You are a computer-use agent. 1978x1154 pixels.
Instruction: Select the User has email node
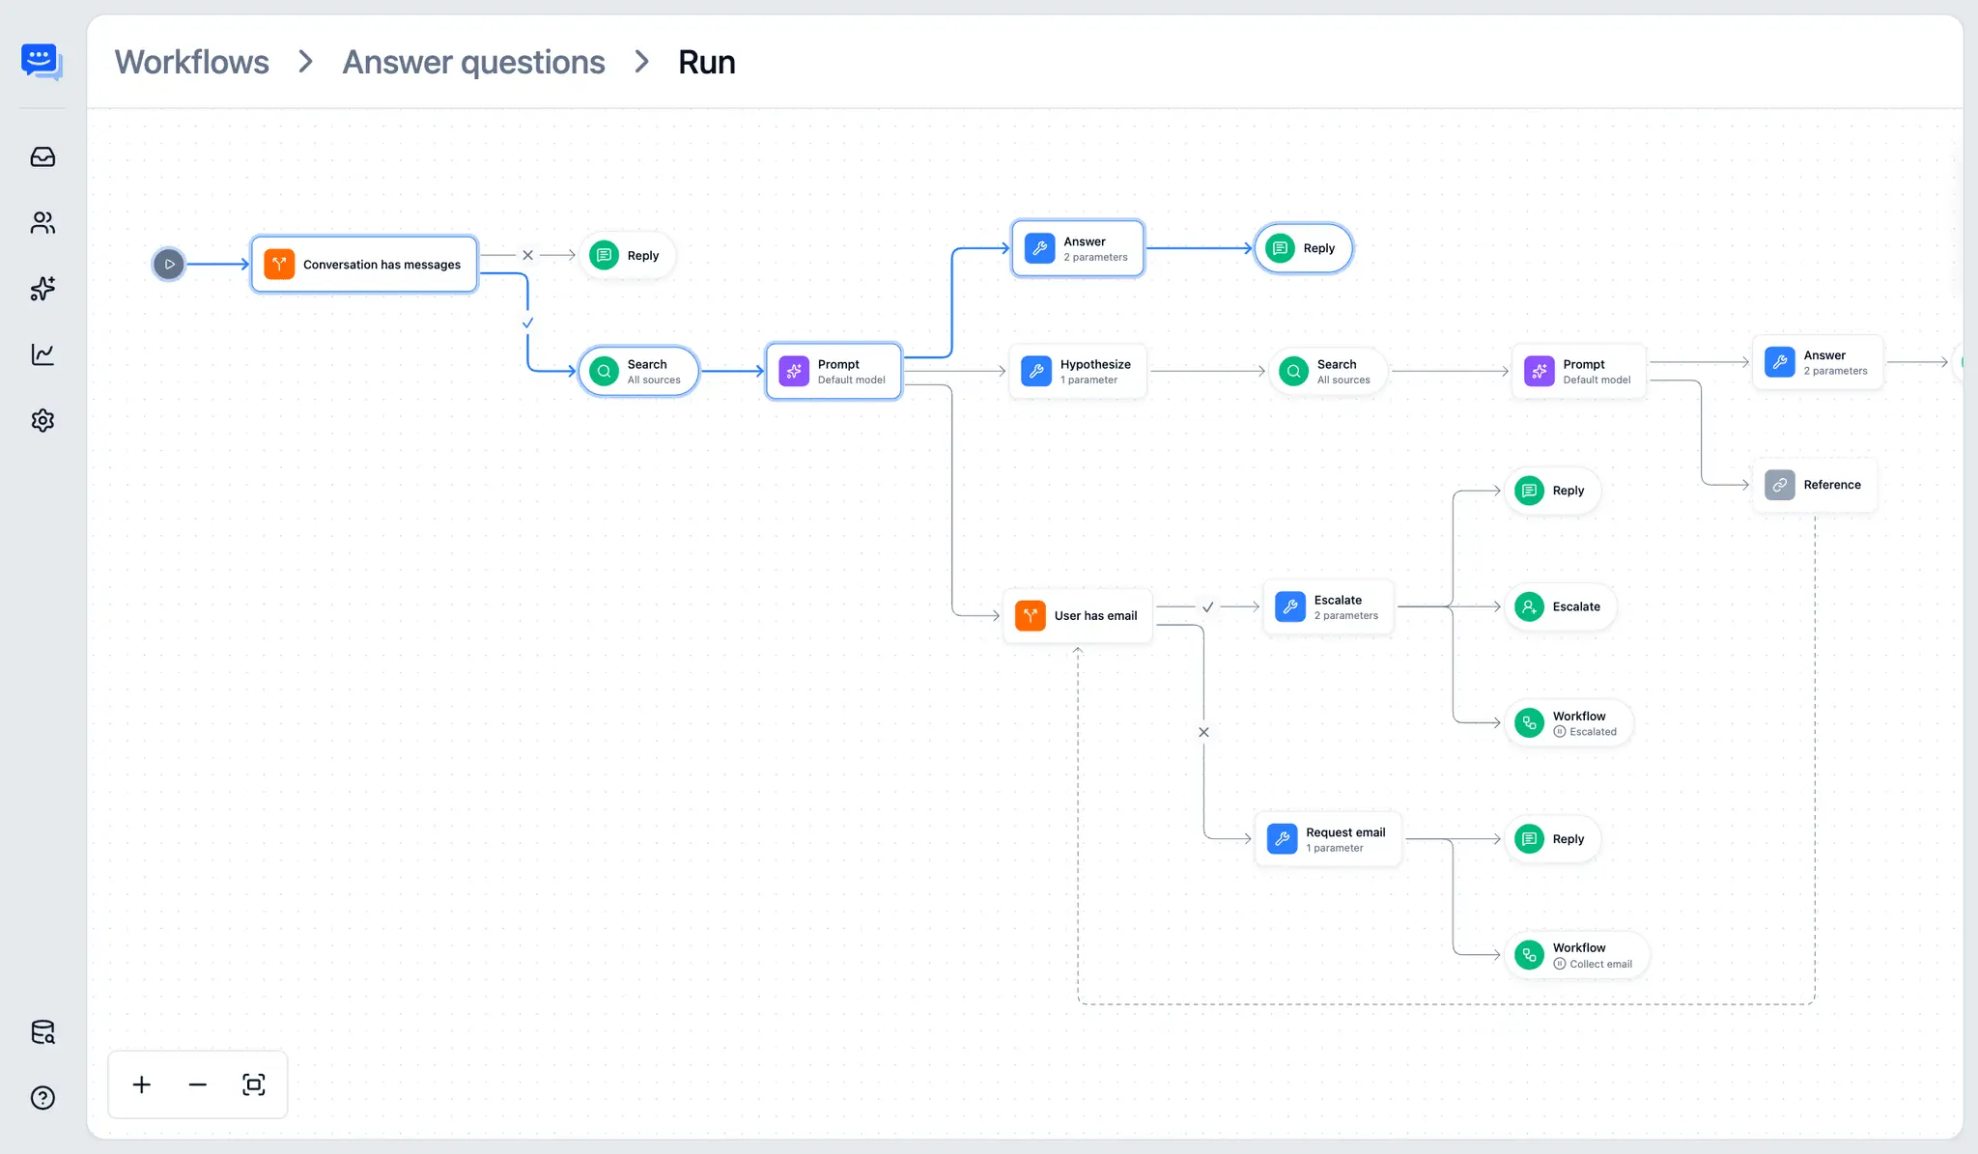tap(1078, 615)
